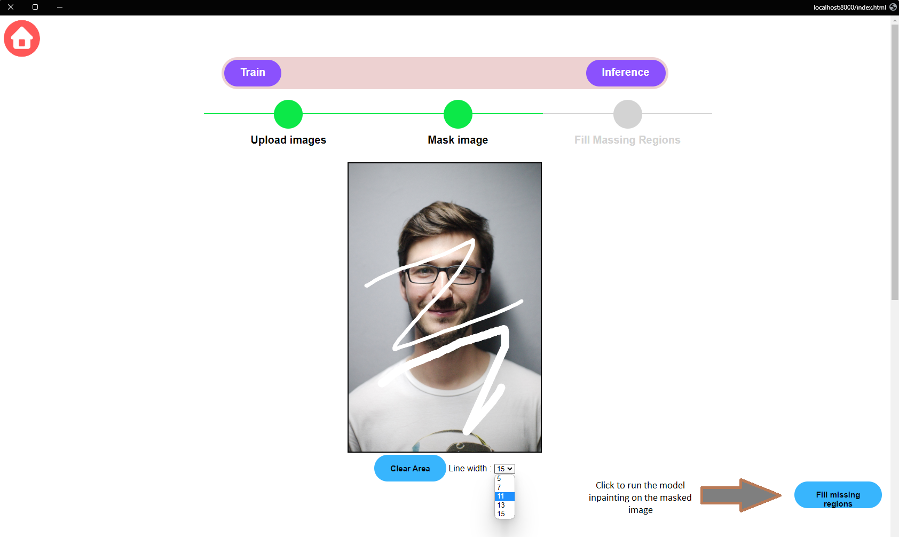Click the masked portrait canvas
This screenshot has width=899, height=537.
[x=444, y=307]
